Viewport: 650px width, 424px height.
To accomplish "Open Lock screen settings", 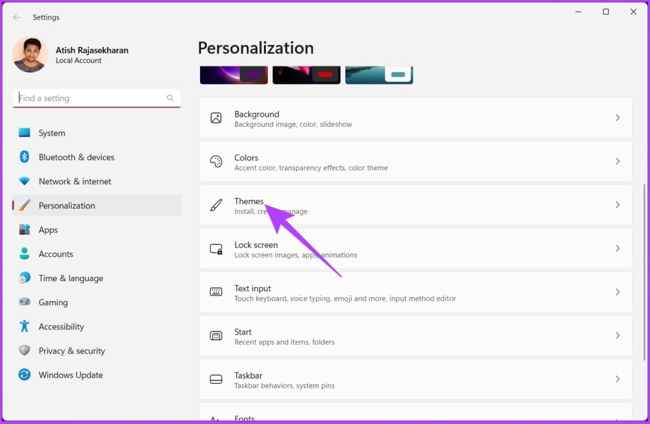I will tap(415, 248).
